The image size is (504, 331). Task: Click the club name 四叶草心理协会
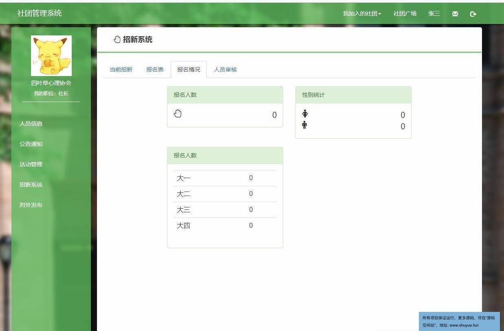point(51,83)
